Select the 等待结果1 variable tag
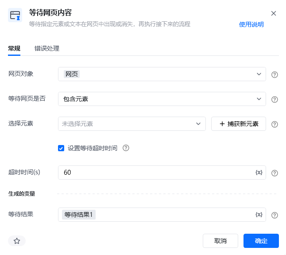 [79, 215]
